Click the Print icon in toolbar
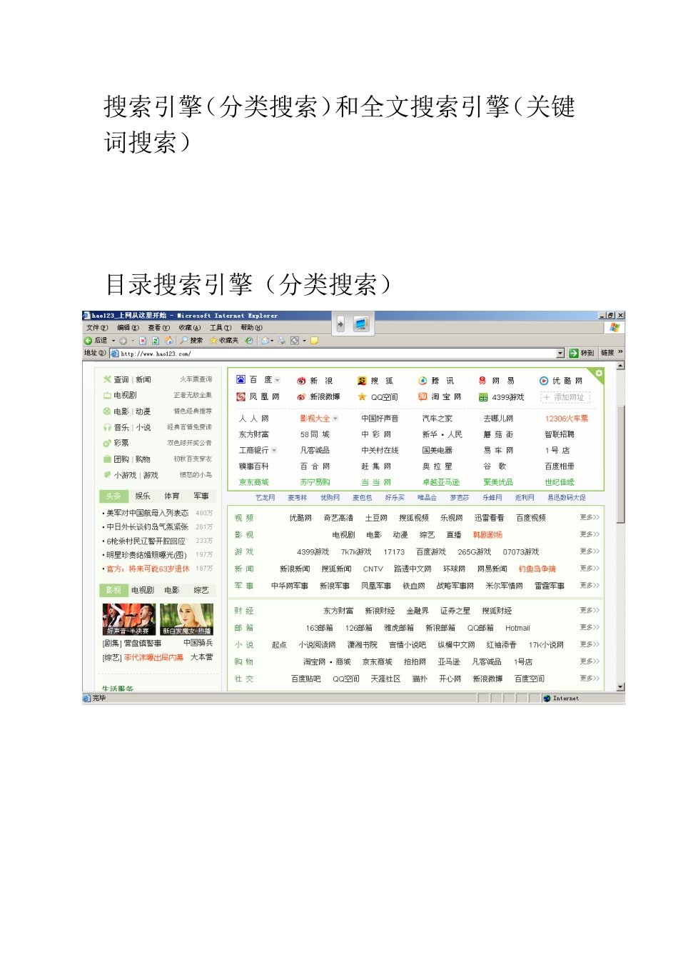The width and height of the screenshot is (678, 960). [x=283, y=341]
